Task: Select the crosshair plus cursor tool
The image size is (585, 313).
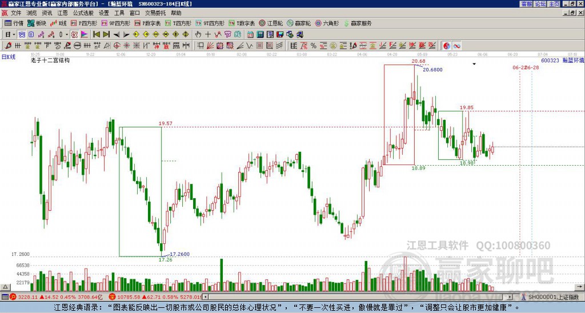Action: click(208, 34)
